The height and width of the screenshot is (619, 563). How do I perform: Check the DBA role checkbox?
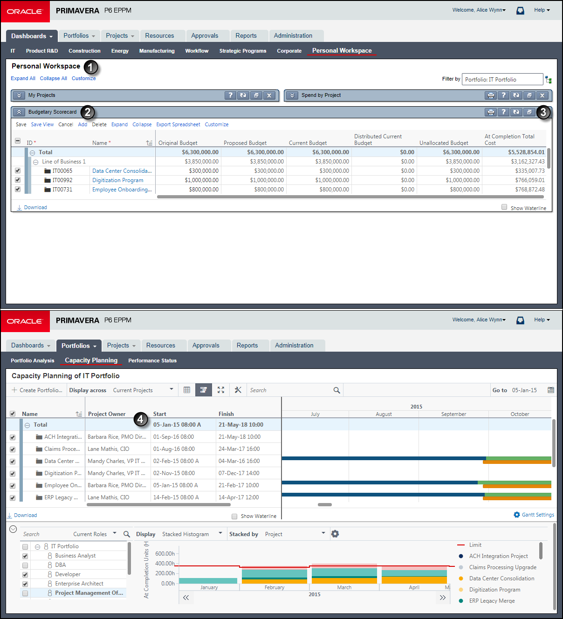(x=25, y=565)
